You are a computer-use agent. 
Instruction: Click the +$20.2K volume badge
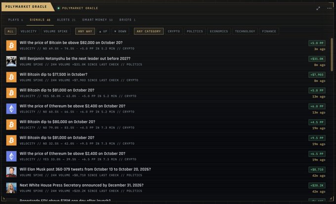[317, 185]
